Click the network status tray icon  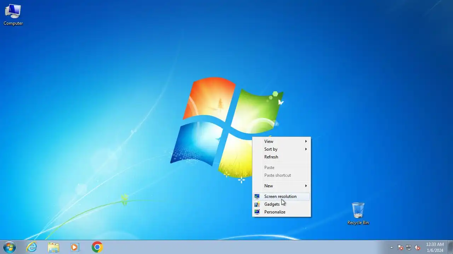tap(409, 247)
